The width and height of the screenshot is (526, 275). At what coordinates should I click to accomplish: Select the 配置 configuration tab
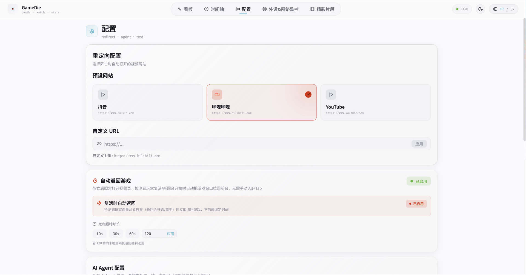243,9
